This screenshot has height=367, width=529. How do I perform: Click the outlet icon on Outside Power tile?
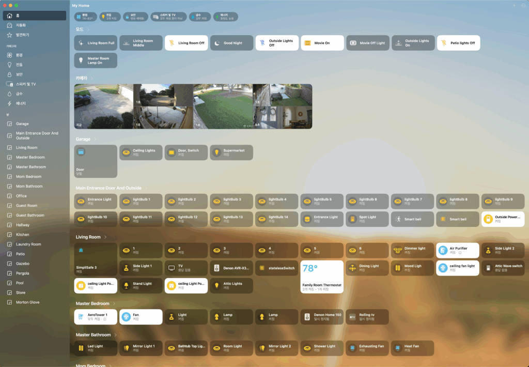click(x=488, y=219)
